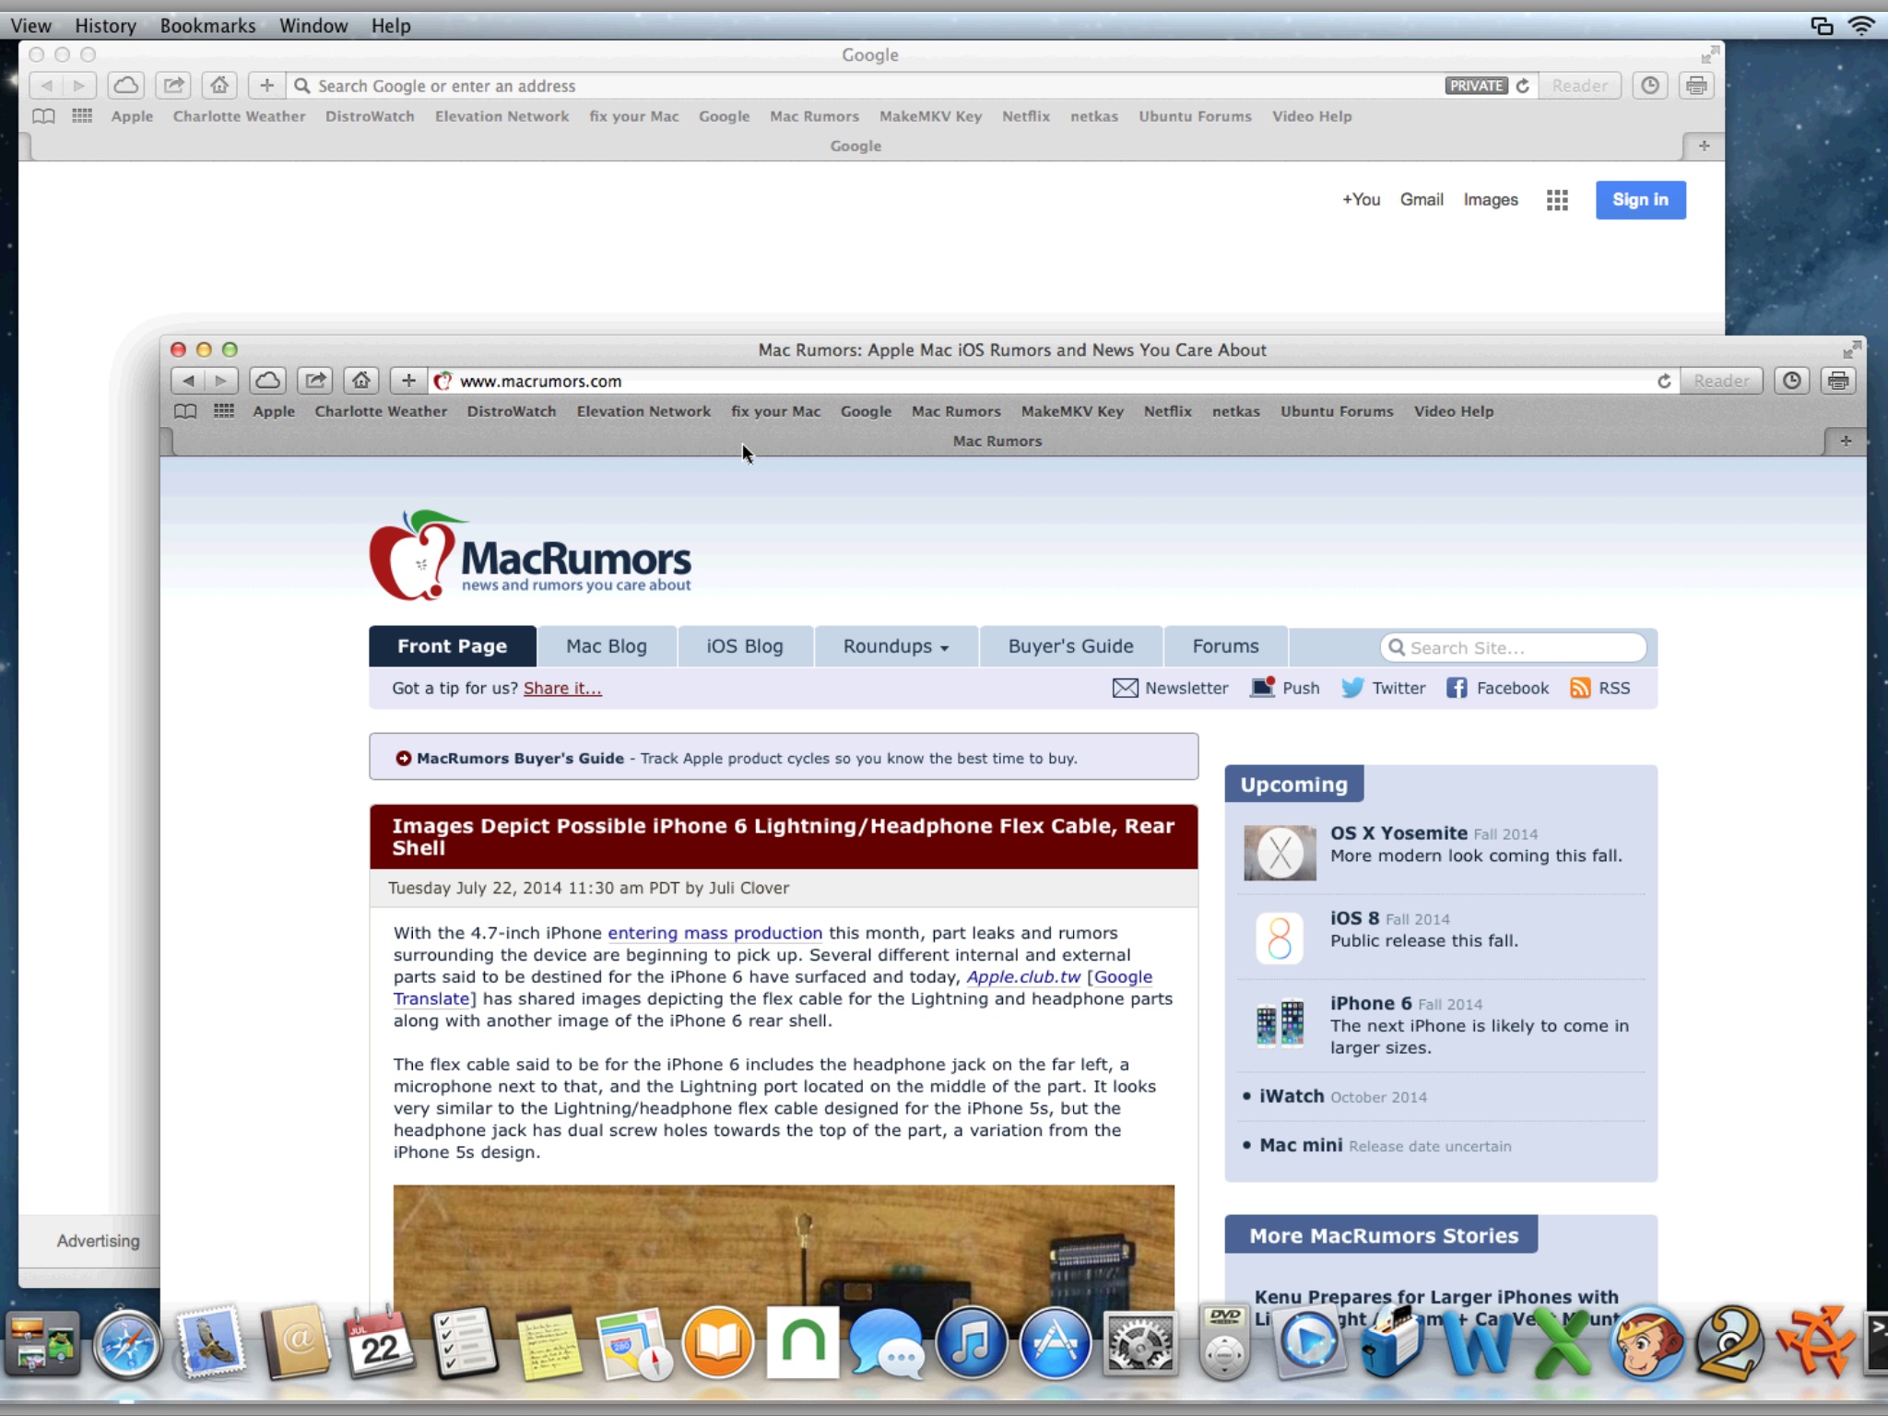Launch Safari from the Dock

pyautogui.click(x=126, y=1343)
